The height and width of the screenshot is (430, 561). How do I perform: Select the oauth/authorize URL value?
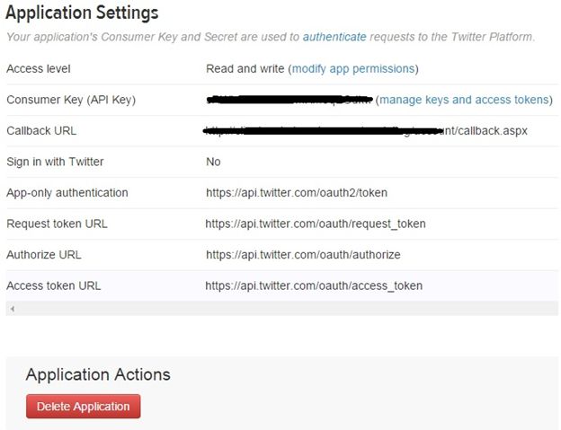[303, 254]
